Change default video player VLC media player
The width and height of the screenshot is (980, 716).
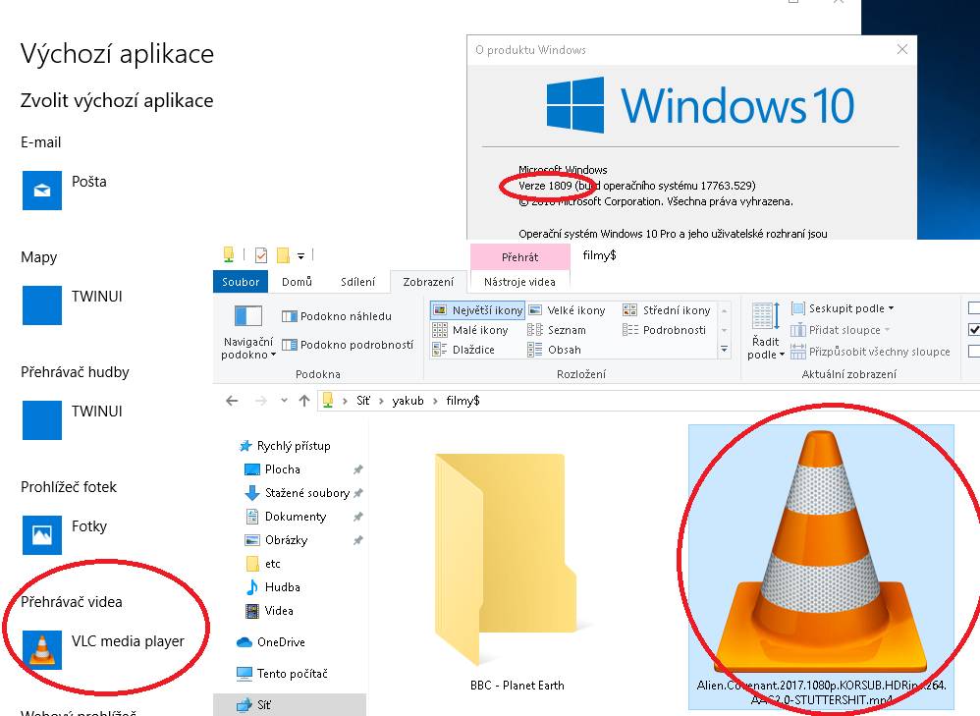coord(104,650)
